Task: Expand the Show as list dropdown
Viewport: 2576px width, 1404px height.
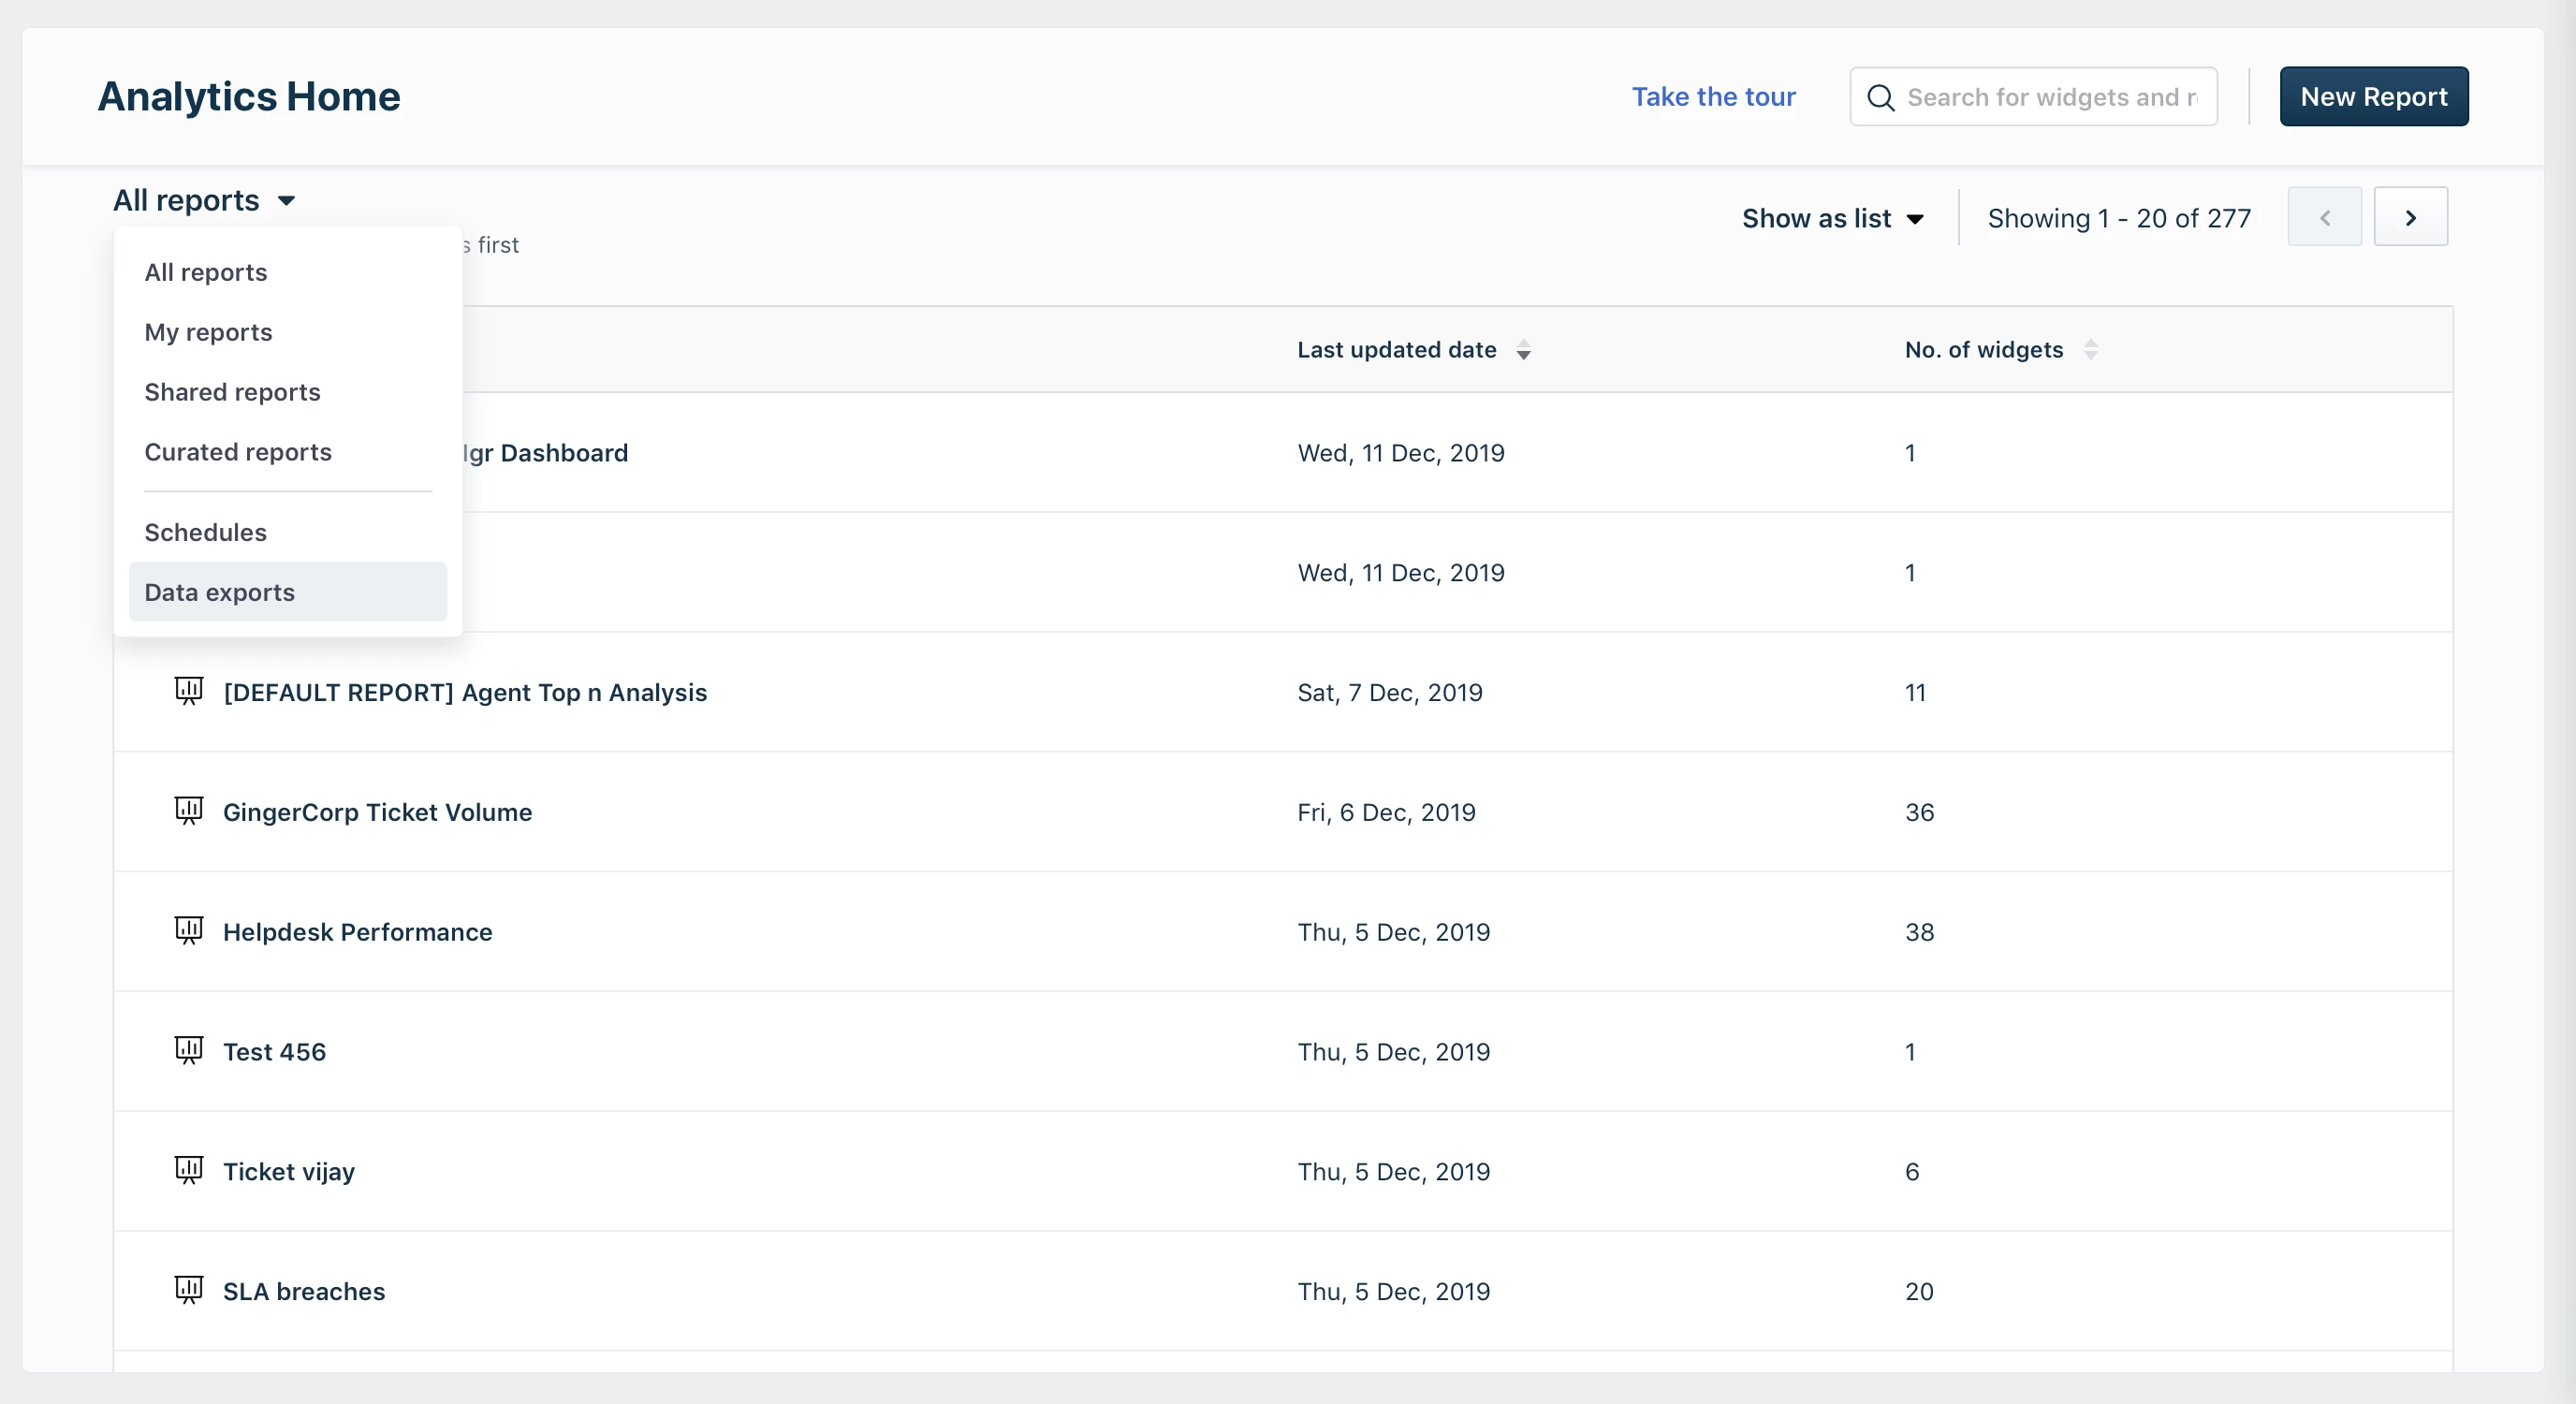Action: coord(1832,218)
